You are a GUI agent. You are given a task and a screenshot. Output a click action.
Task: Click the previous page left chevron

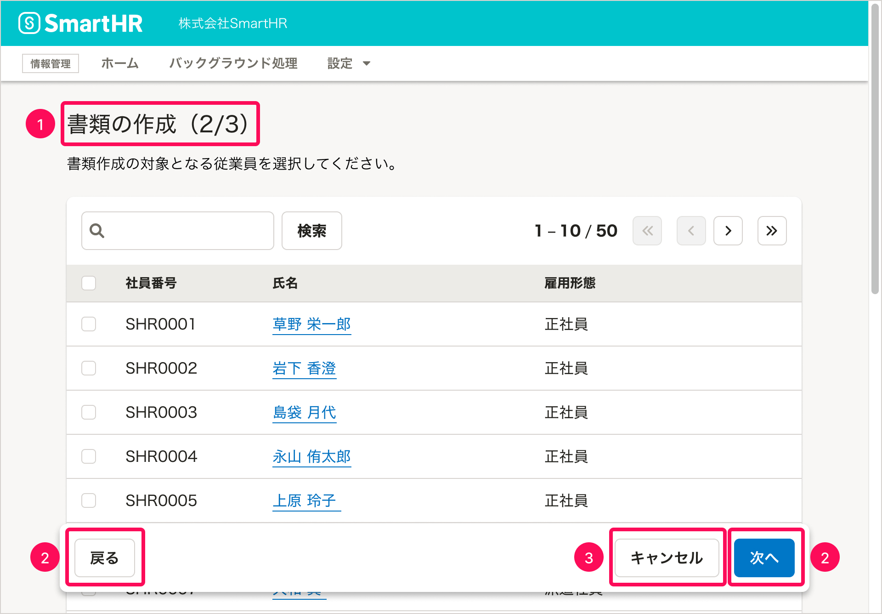691,231
